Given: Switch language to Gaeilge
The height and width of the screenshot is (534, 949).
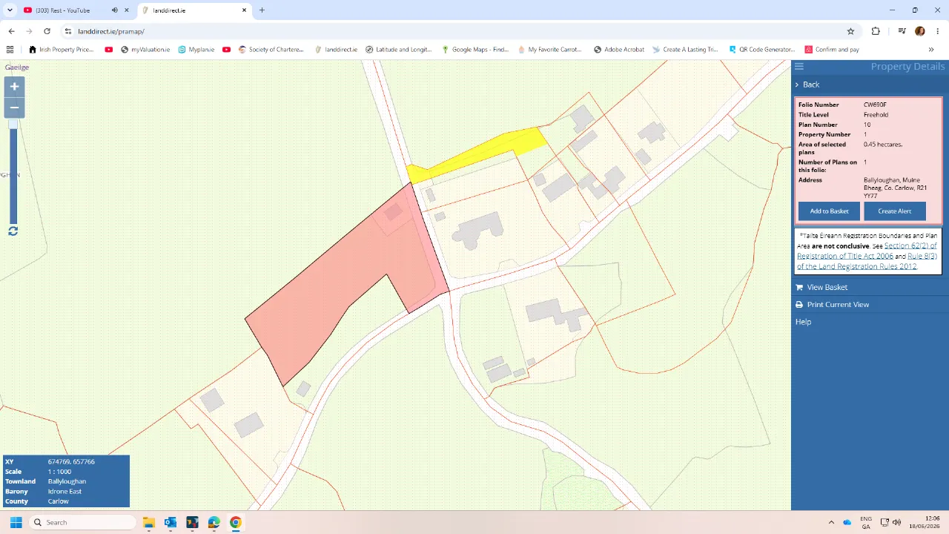Looking at the screenshot, I should [x=17, y=67].
